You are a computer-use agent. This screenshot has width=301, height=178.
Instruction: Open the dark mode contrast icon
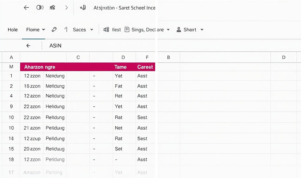pos(40,7)
